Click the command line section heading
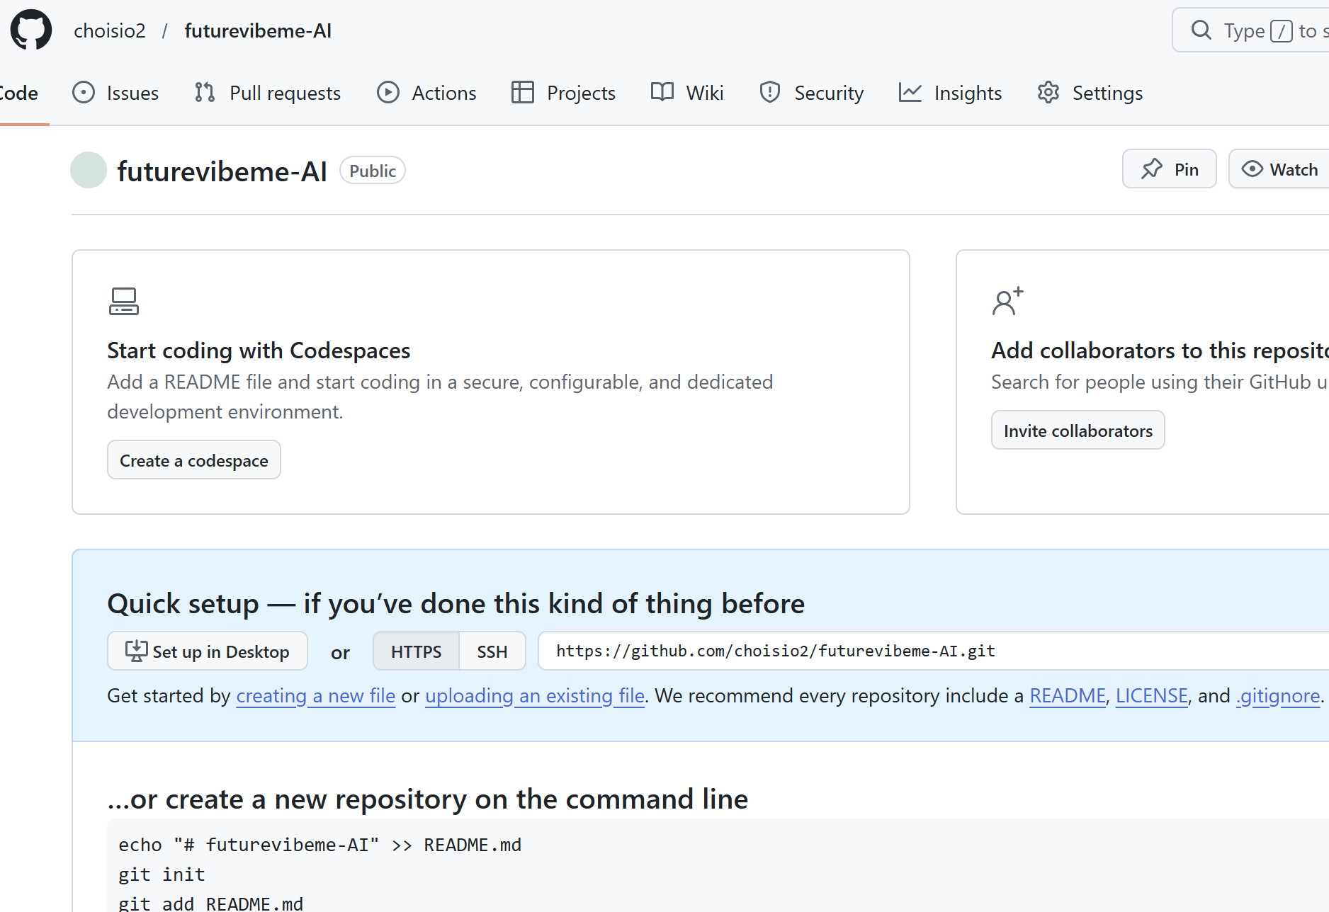The height and width of the screenshot is (912, 1329). [428, 799]
